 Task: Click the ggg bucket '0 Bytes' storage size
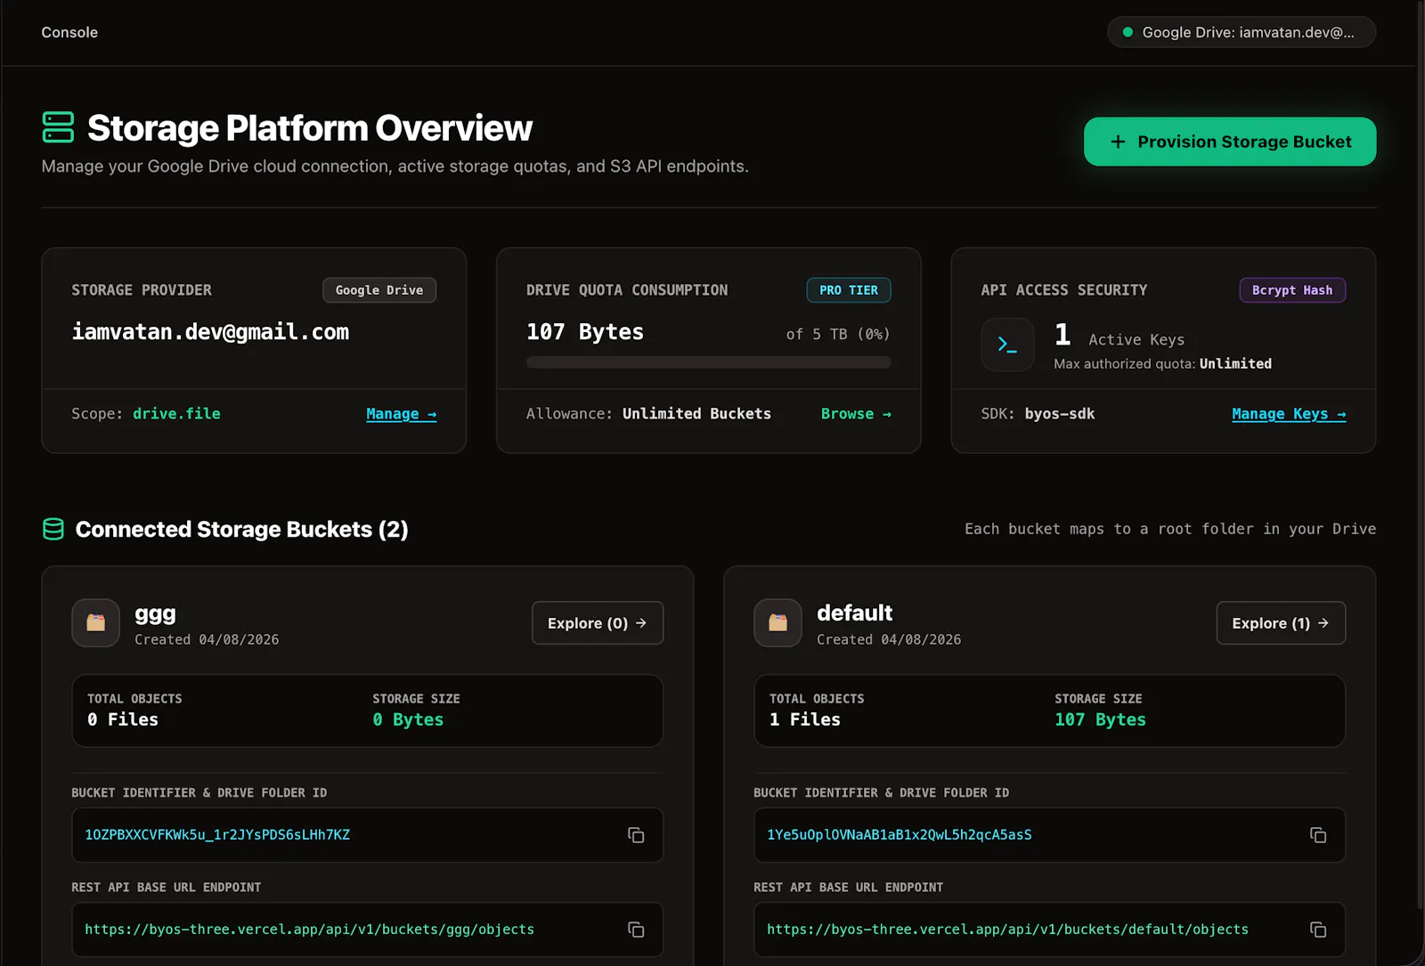click(408, 719)
